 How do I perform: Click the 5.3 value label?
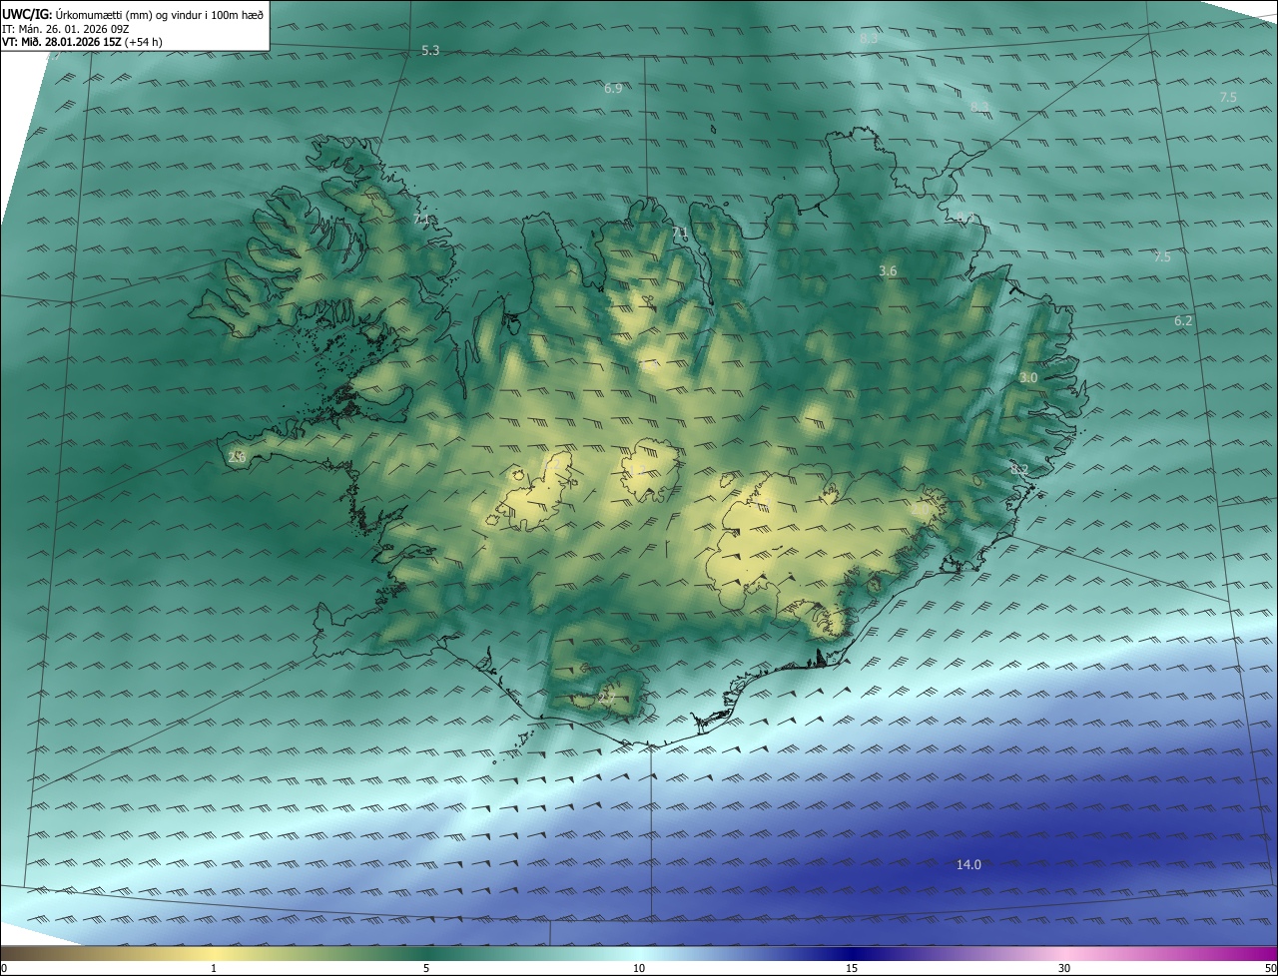point(430,50)
